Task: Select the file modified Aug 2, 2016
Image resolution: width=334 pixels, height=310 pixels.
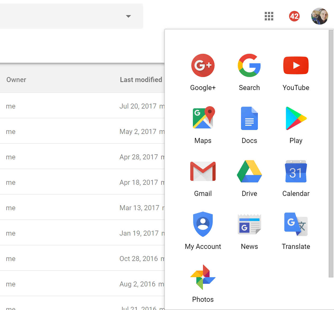Action: [x=82, y=284]
